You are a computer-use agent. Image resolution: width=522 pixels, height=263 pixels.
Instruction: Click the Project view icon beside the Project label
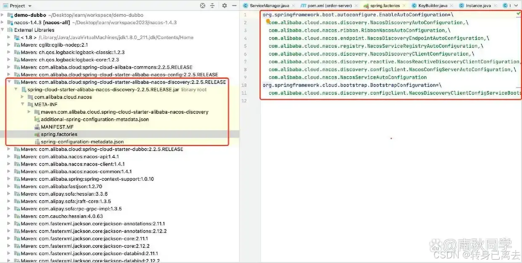pos(5,5)
